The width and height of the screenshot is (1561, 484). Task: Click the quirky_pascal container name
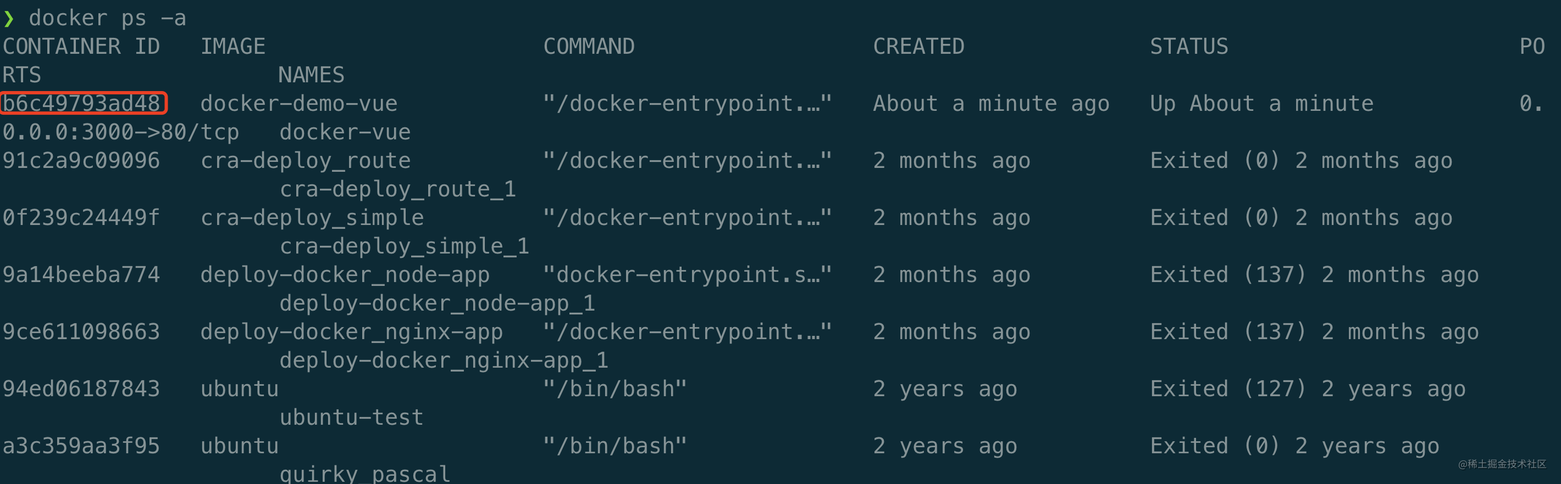pos(365,474)
